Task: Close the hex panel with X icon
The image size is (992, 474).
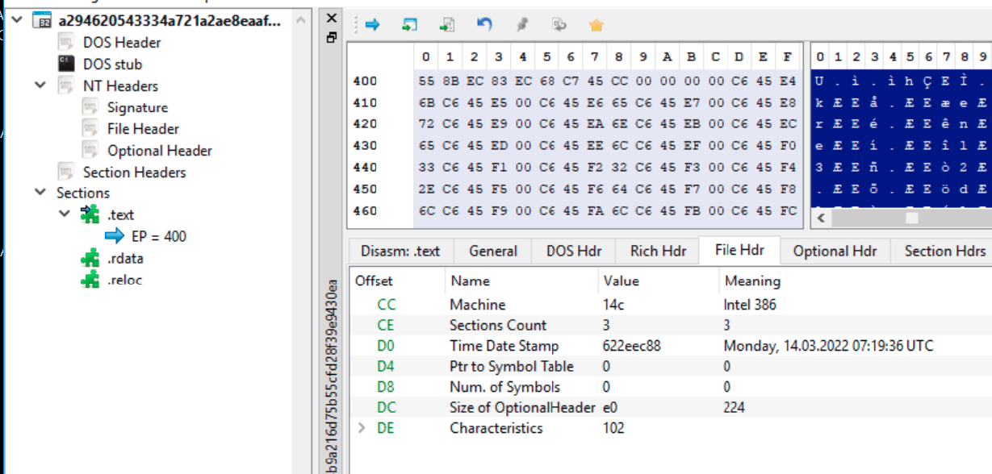Action: coord(332,18)
